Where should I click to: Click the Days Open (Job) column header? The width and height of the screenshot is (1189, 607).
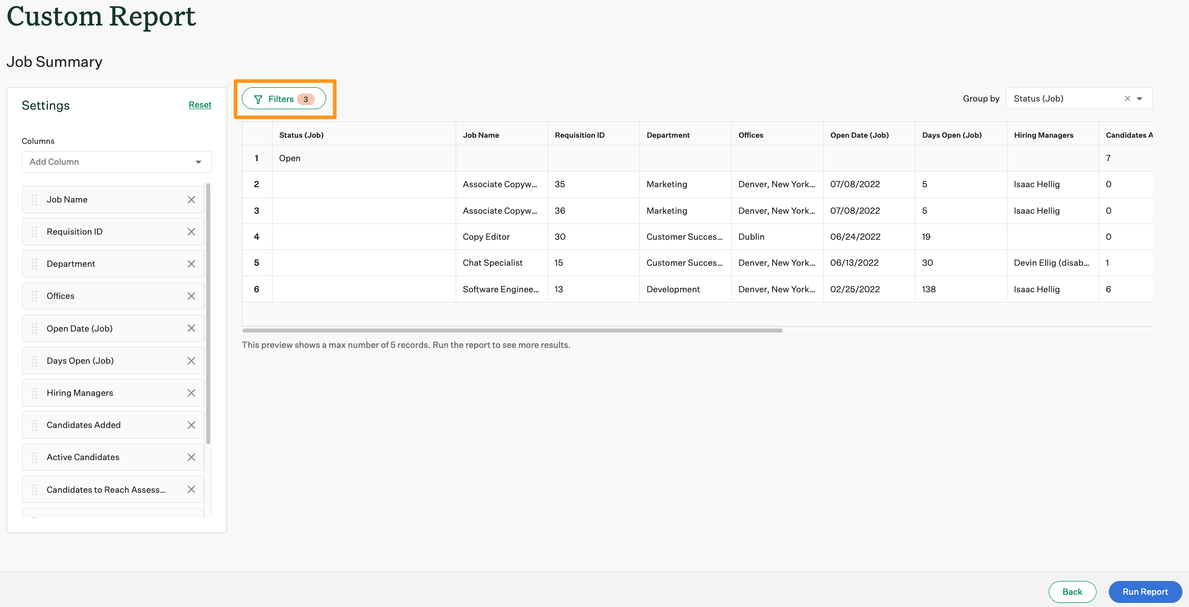click(x=952, y=135)
